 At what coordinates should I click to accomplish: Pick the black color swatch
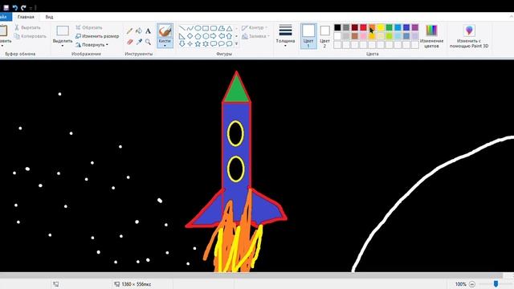(x=337, y=27)
